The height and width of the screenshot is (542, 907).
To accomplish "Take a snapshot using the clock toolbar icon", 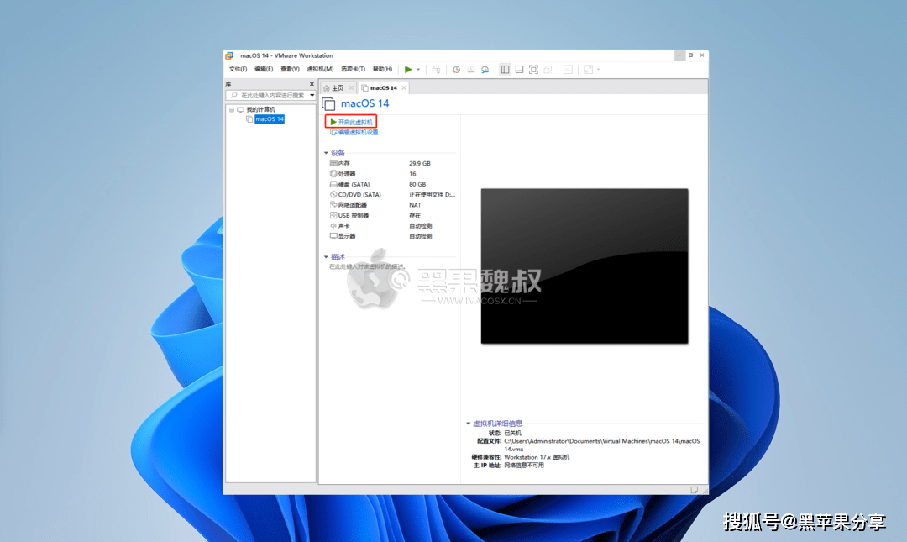I will 456,70.
